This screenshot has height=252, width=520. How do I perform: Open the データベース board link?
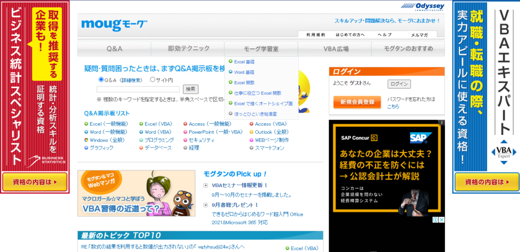click(x=158, y=148)
